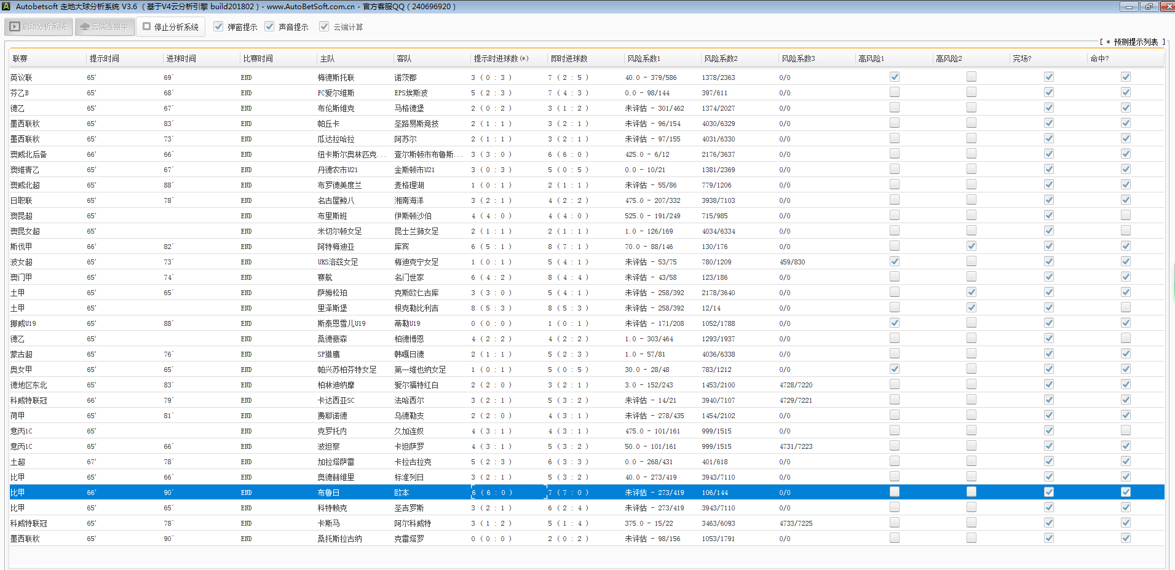Tick 命中? checkbox for 布里斯班 row
This screenshot has width=1175, height=570.
coord(1125,215)
